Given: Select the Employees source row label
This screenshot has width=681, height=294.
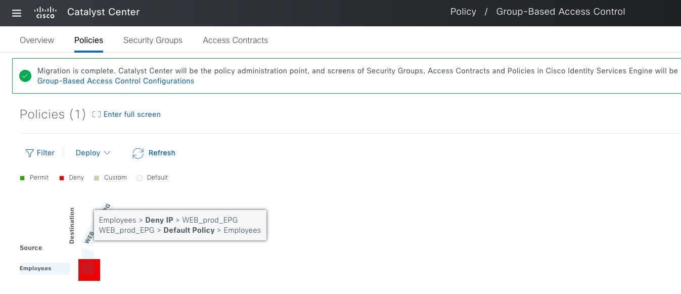Looking at the screenshot, I should (x=36, y=268).
